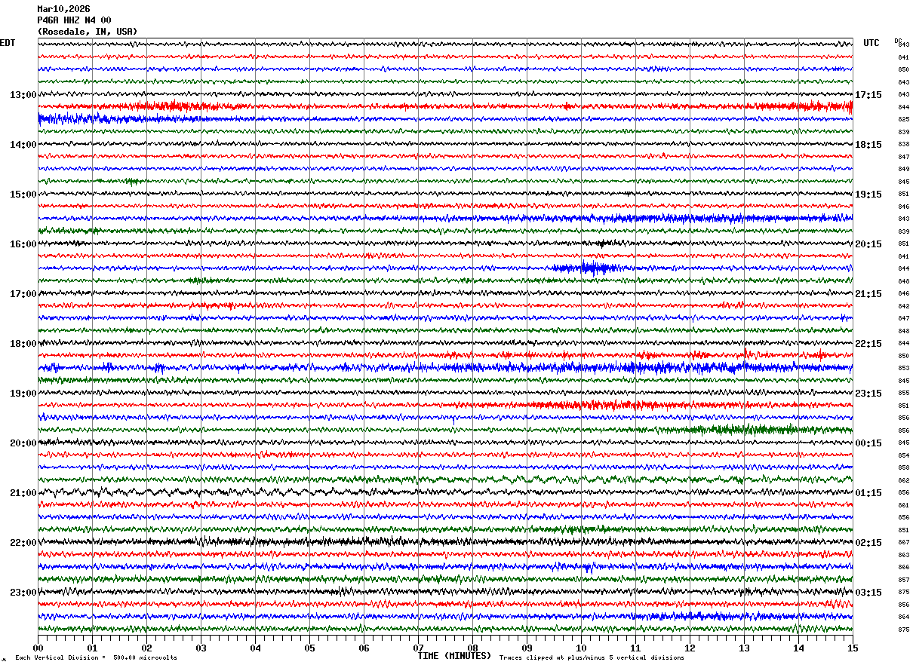Viewport: 913px width, 668px height.
Task: Click the minute "02" tick label on the time axis
Action: (x=146, y=648)
